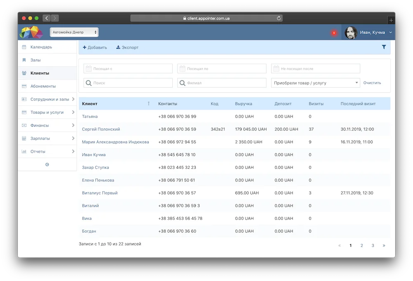The height and width of the screenshot is (281, 413).
Task: Expand the Финансы chevron
Action: (73, 125)
